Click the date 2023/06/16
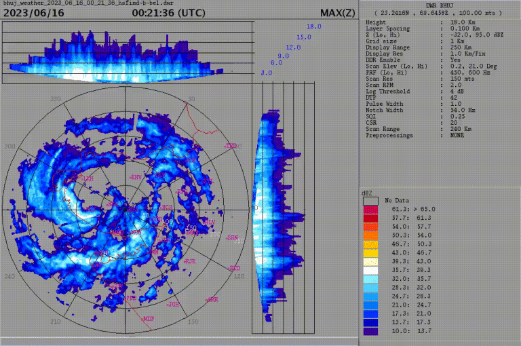521x346 pixels. (x=33, y=13)
